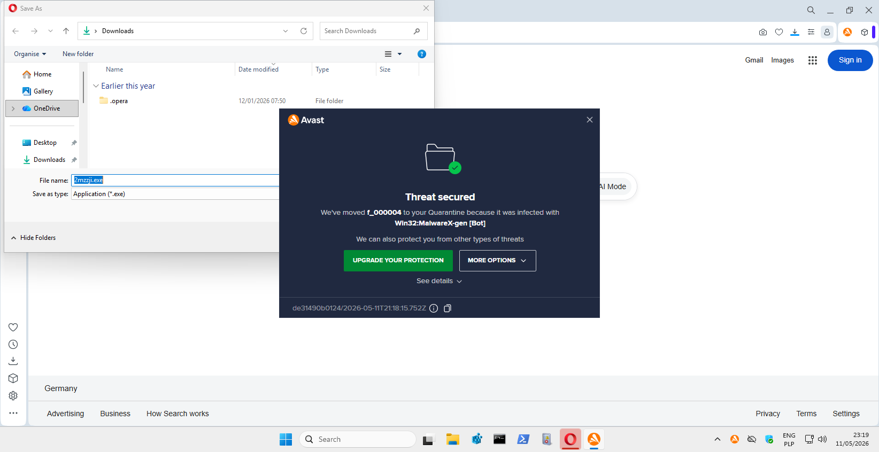879x452 pixels.
Task: Go back in Save As dialog
Action: click(x=16, y=31)
